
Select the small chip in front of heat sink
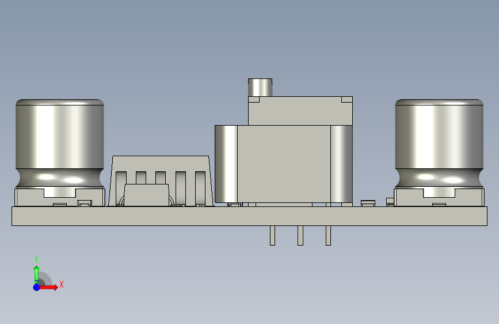point(146,195)
